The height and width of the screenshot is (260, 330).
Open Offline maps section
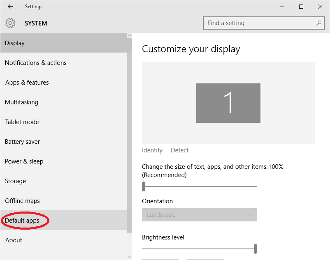pyautogui.click(x=23, y=201)
